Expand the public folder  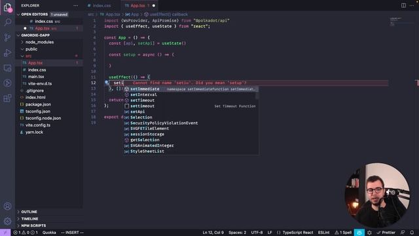click(31, 49)
